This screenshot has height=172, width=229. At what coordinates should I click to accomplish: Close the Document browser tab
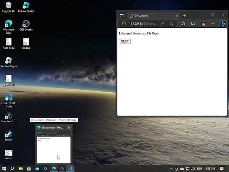[x=177, y=16]
